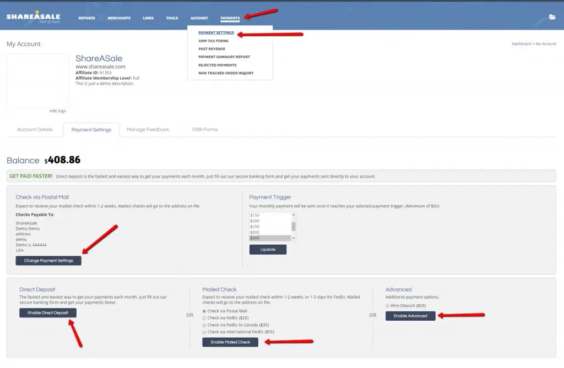Open the Tools menu
The width and height of the screenshot is (564, 368).
click(x=172, y=18)
